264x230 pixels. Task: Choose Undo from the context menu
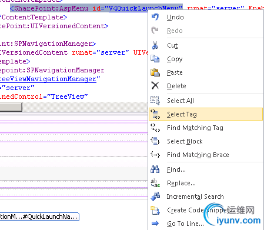click(206, 17)
